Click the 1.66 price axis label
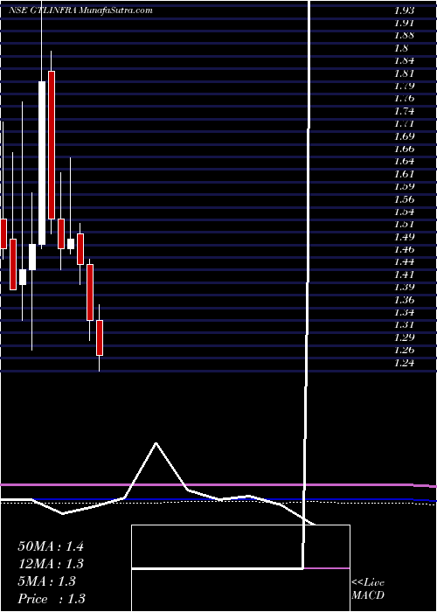This screenshot has height=612, width=437. tap(405, 150)
